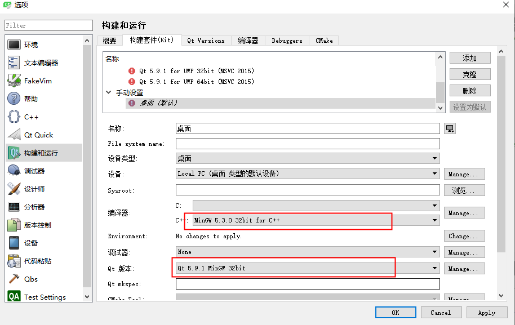Click the Cancel button
The width and height of the screenshot is (515, 325).
[441, 313]
